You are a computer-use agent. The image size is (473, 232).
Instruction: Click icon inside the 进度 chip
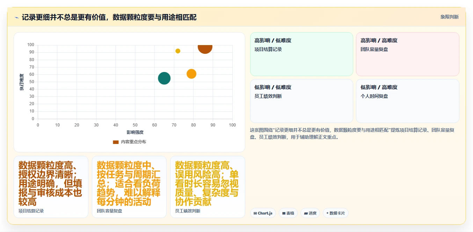(x=306, y=213)
